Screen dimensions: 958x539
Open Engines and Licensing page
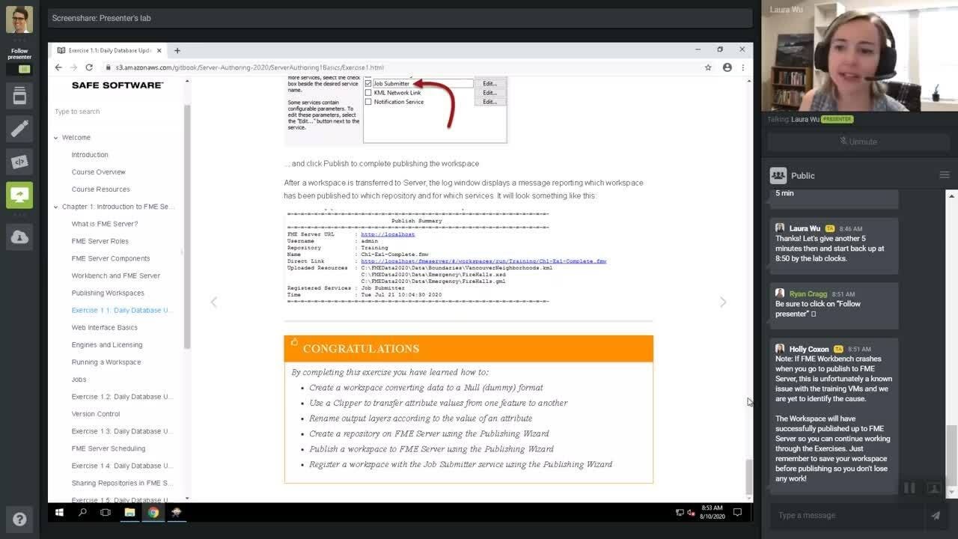pos(107,344)
